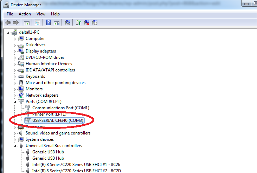Viewport: 257px width, 173px height.
Task: Expand the Display adapters category
Action: tap(15, 51)
